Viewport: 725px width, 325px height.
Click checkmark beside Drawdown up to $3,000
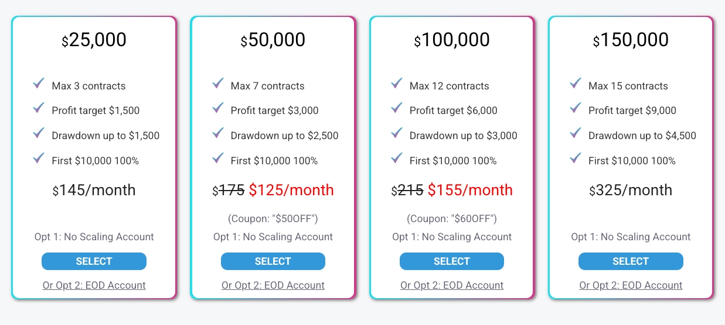397,133
